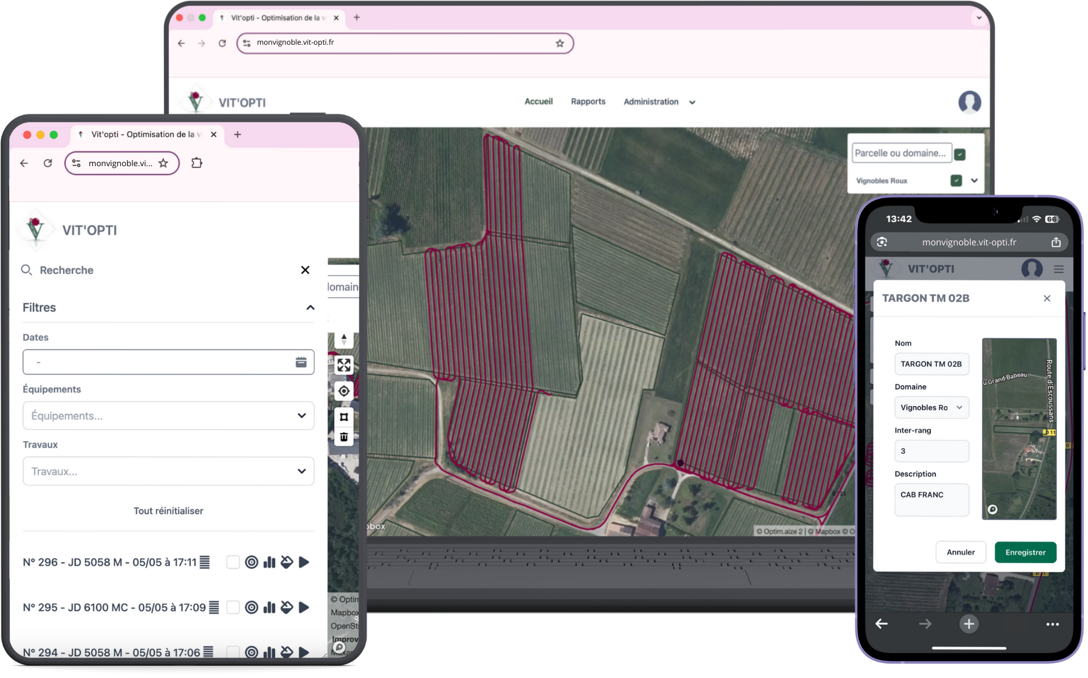
Task: Open tab list chevron in laptop browser
Action: (x=979, y=18)
